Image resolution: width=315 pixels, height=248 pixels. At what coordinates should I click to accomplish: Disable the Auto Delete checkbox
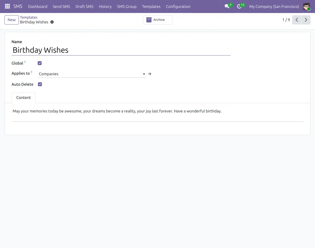point(40,84)
